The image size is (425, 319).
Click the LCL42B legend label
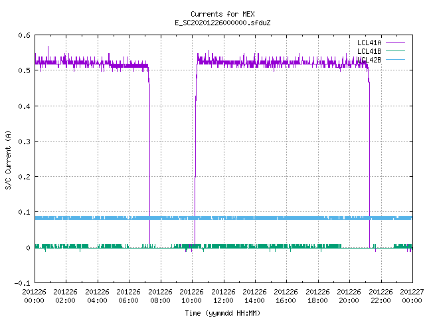coord(369,60)
